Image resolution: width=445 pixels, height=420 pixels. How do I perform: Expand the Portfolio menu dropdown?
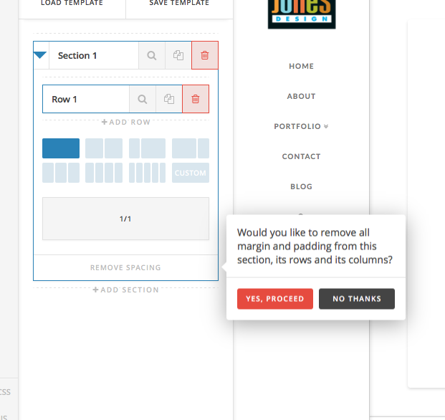pyautogui.click(x=301, y=126)
